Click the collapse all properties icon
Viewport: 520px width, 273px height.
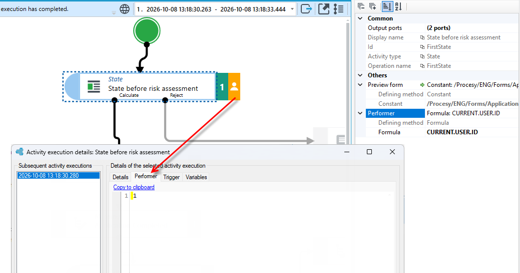pyautogui.click(x=361, y=6)
